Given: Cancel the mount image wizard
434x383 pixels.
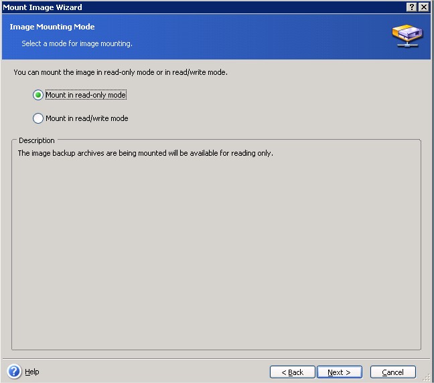Looking at the screenshot, I should point(392,372).
